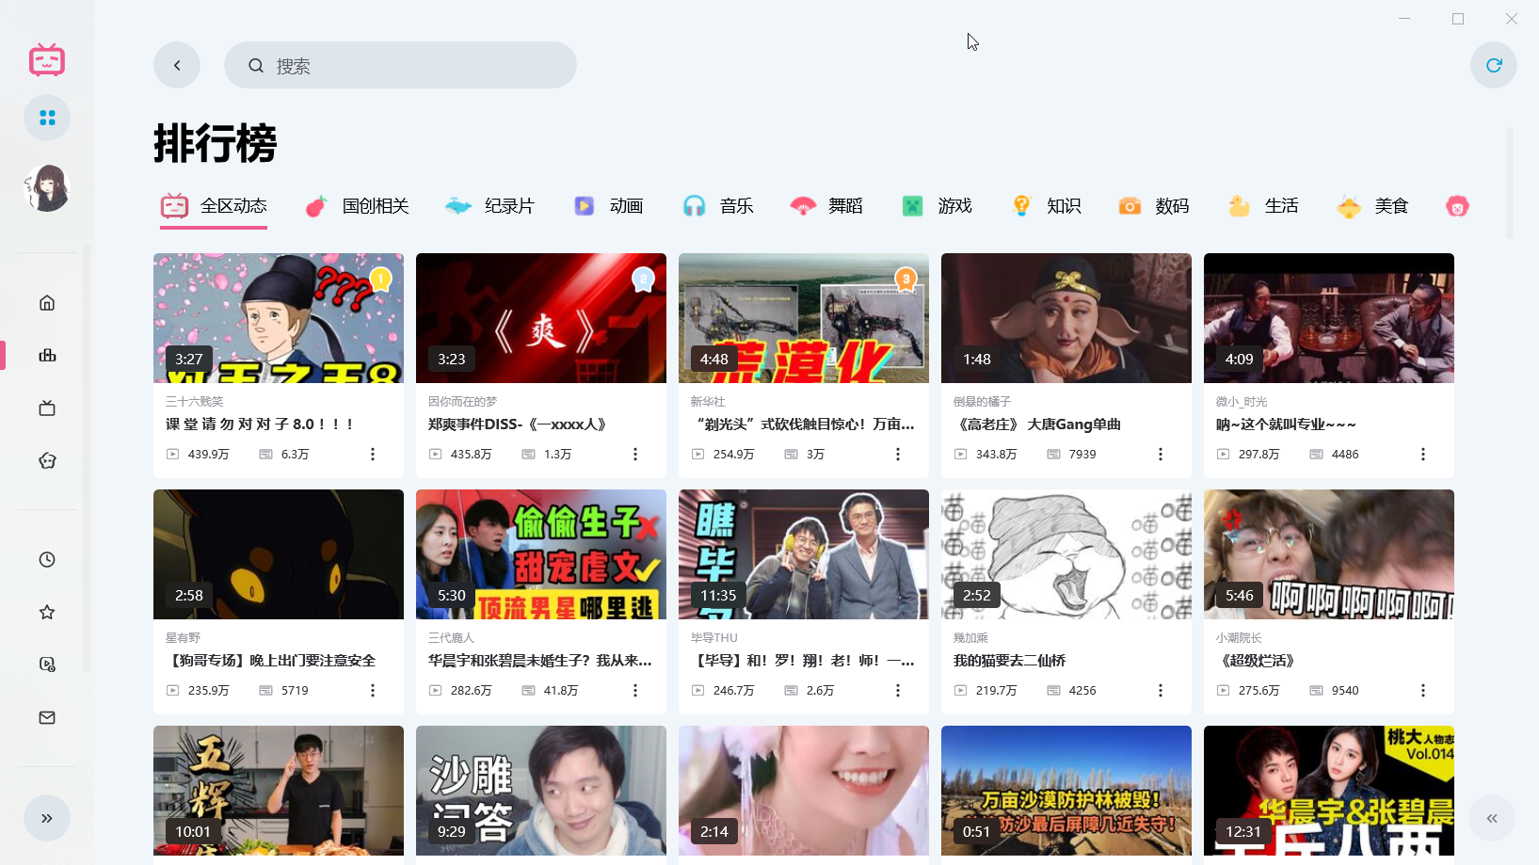The height and width of the screenshot is (865, 1539).
Task: Open uploader 倒悬的橘子
Action: (x=982, y=401)
